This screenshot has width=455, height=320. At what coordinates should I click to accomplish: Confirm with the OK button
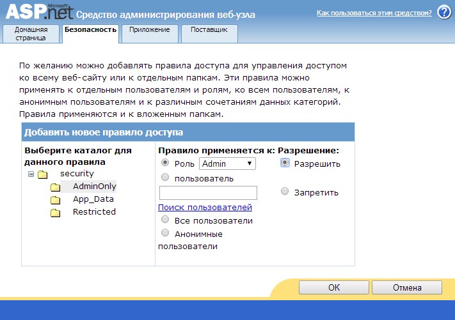[333, 287]
